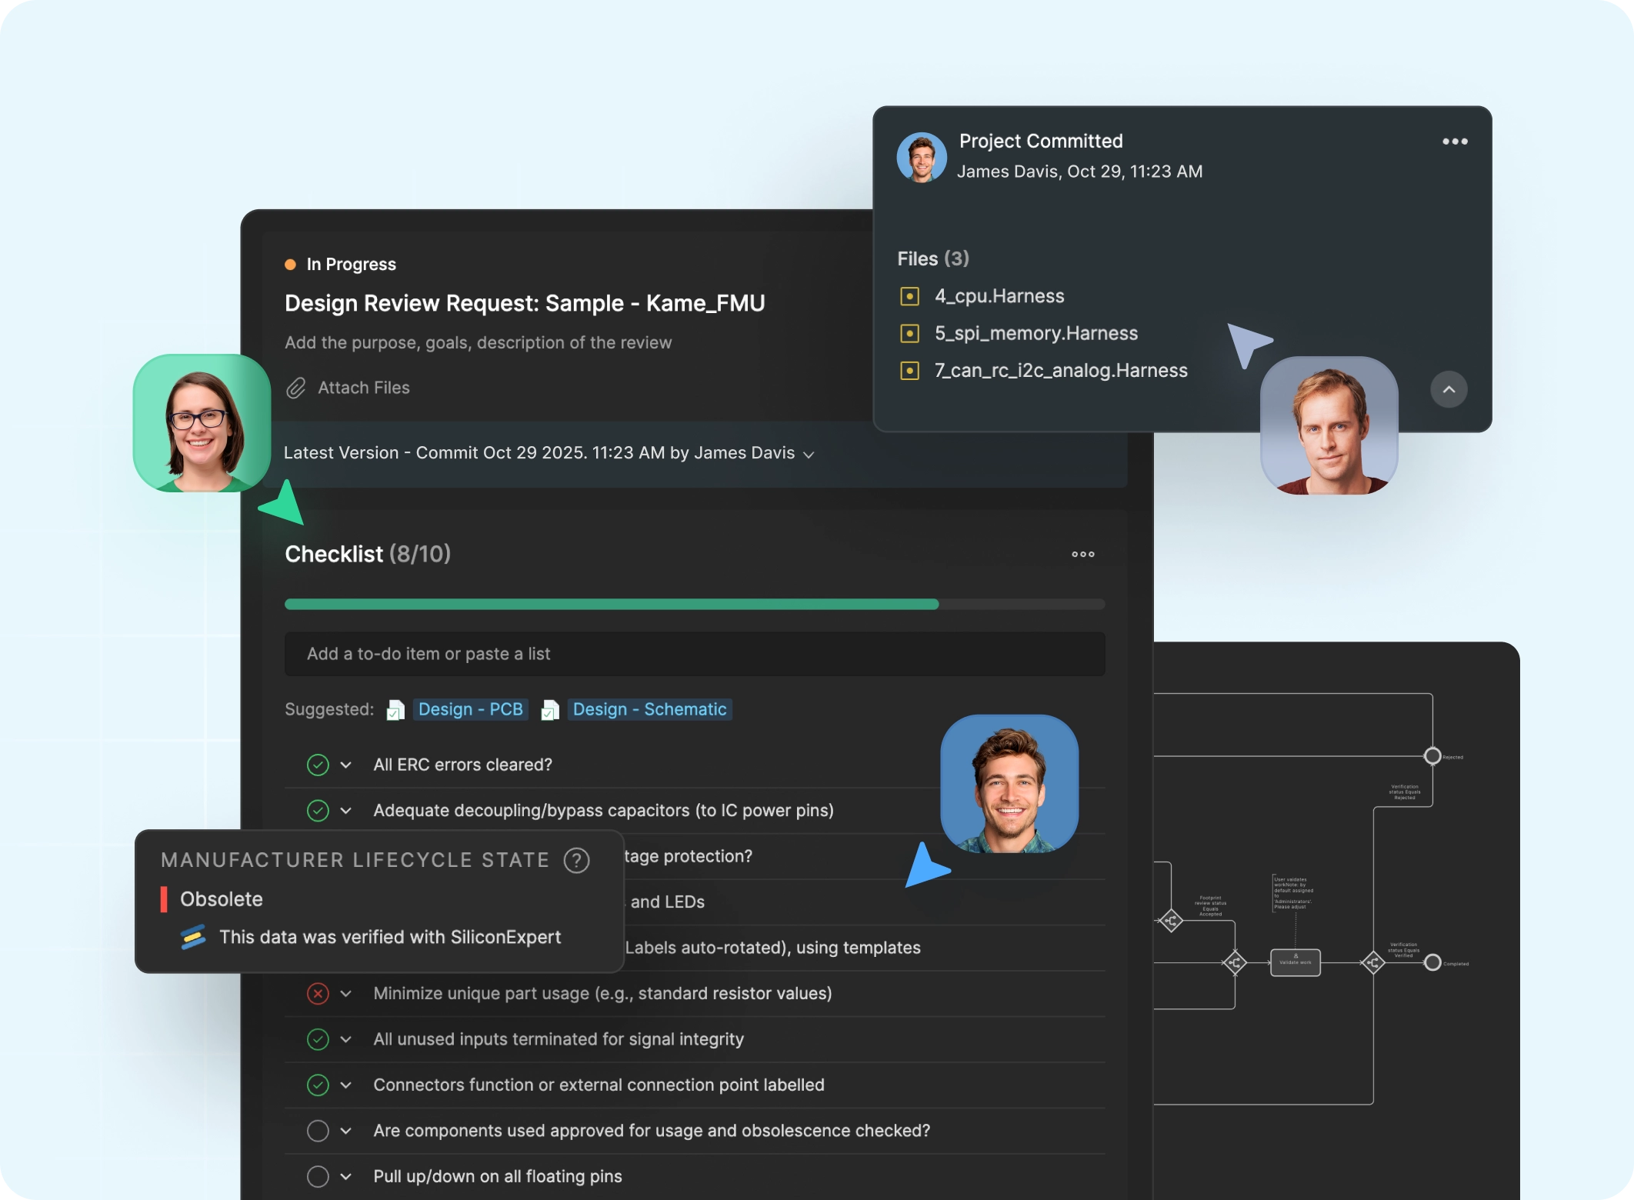Click the review description placeholder text field
The height and width of the screenshot is (1200, 1634).
tap(478, 342)
